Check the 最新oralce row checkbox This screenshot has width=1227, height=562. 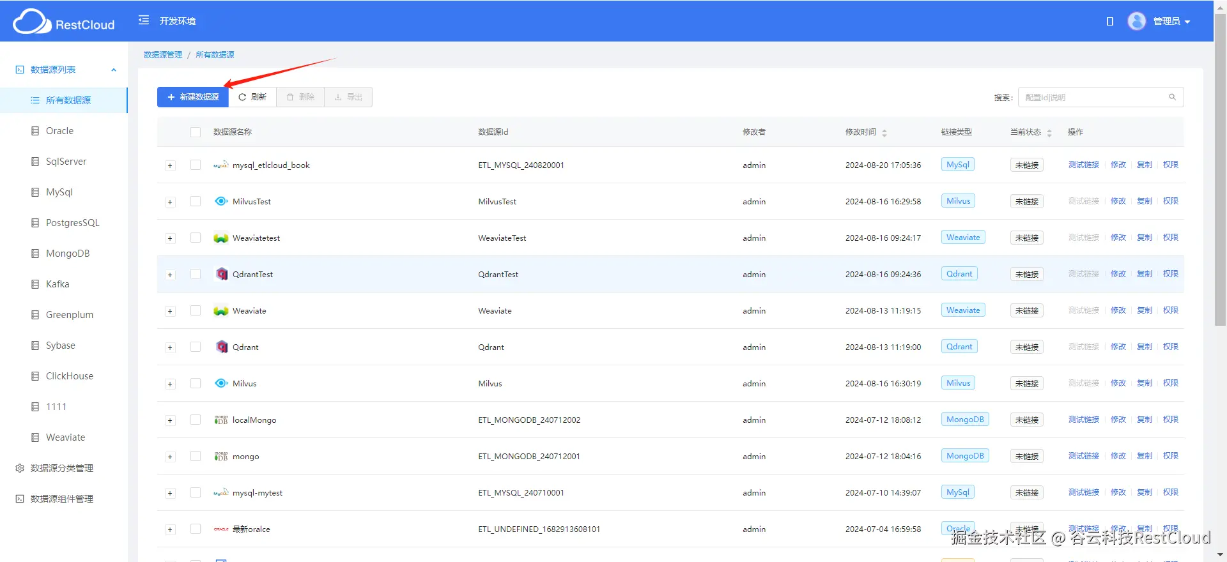click(x=196, y=529)
